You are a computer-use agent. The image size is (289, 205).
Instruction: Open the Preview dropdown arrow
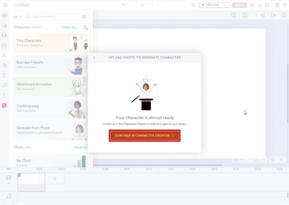tap(224, 5)
